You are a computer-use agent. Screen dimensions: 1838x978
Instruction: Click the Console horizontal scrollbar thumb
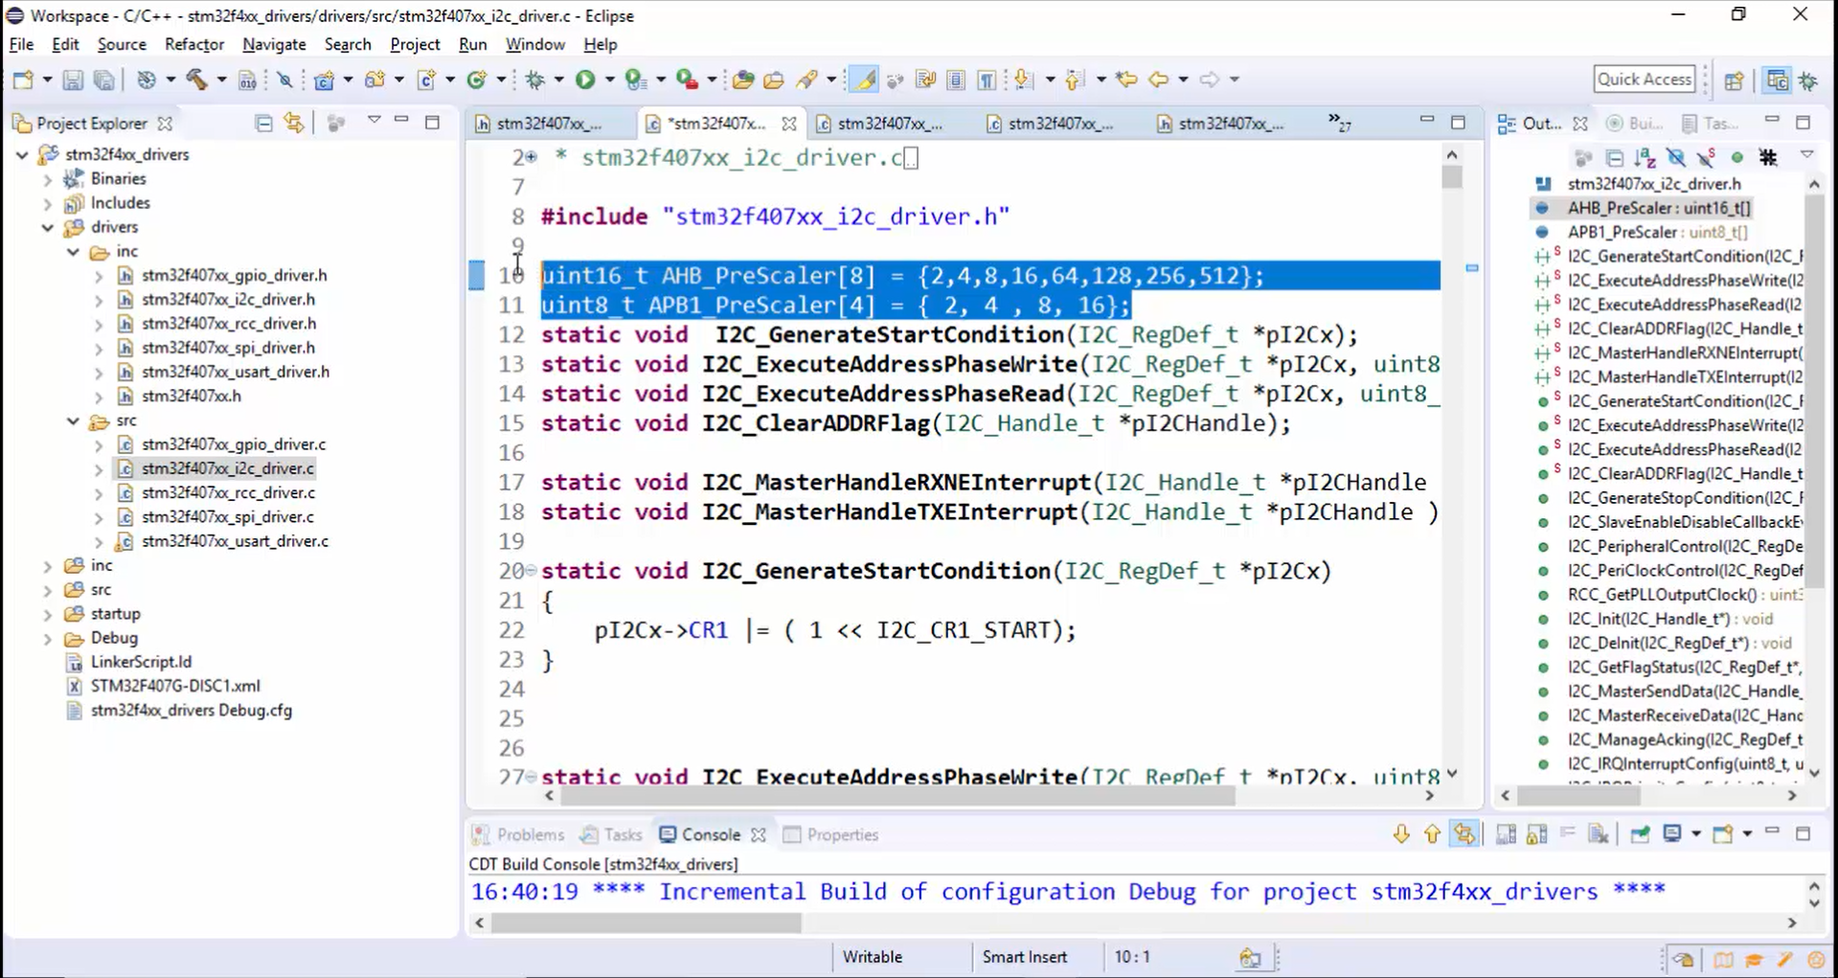coord(647,923)
